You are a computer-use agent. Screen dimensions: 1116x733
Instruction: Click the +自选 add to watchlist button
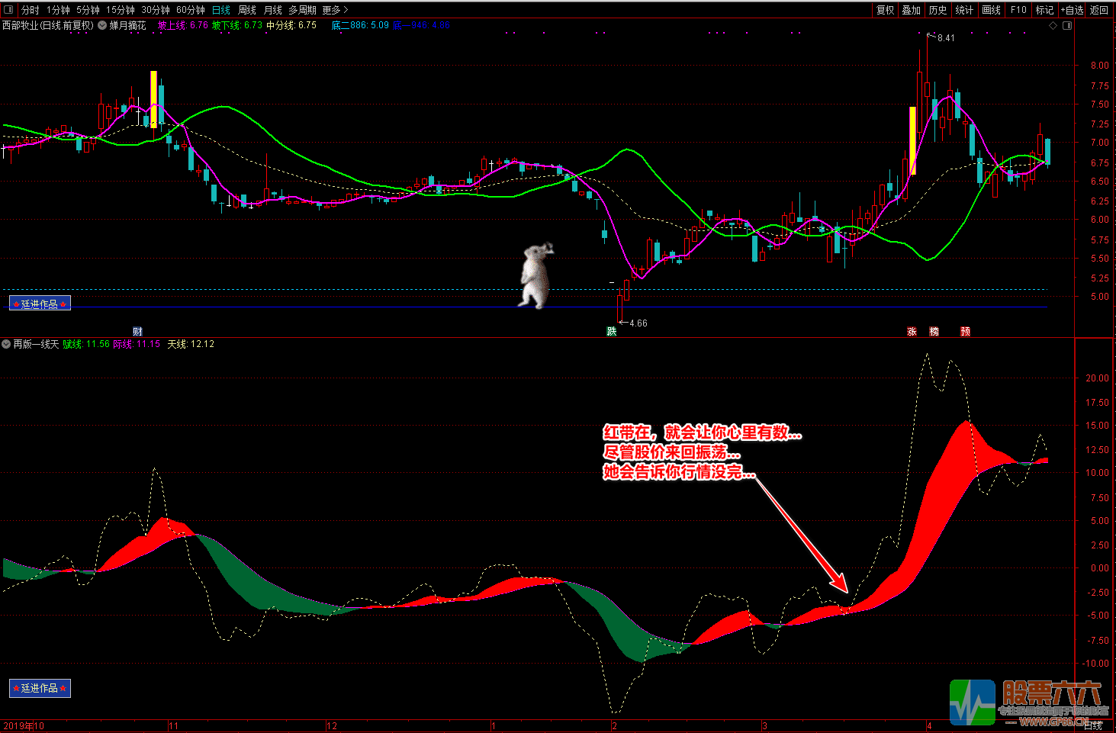[x=1071, y=10]
